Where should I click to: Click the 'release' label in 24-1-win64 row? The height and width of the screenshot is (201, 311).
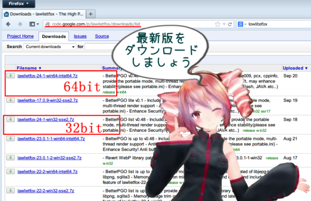109,92
